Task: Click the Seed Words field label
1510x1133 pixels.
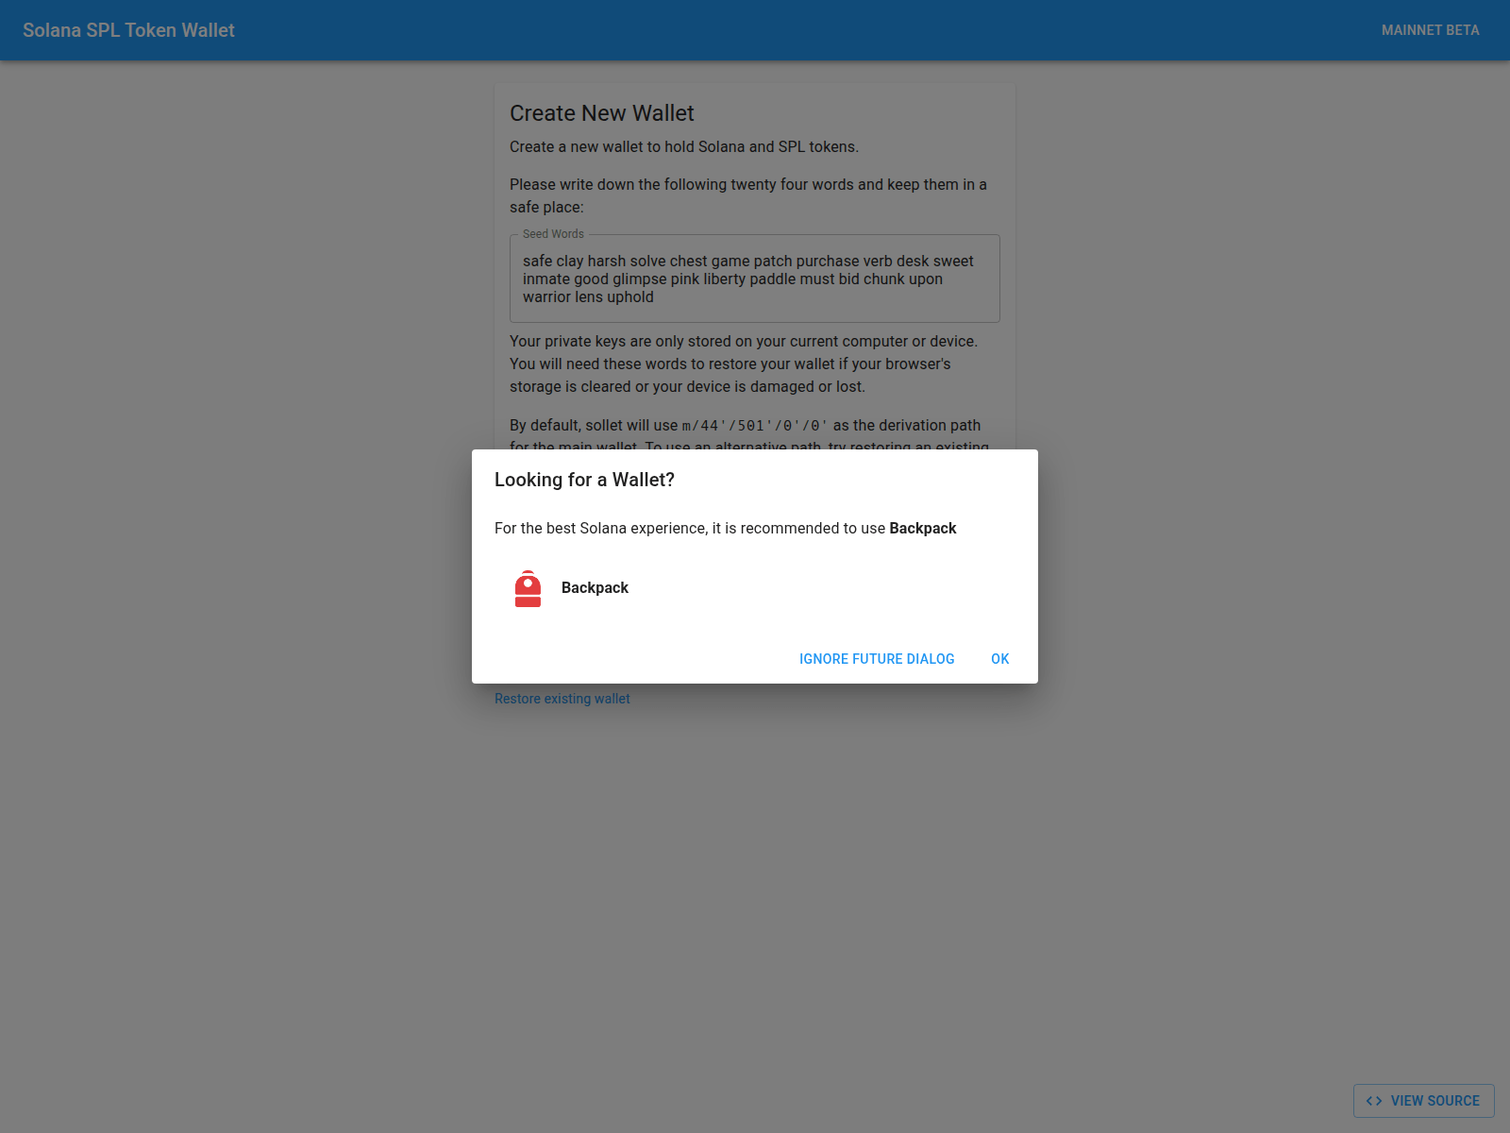Action: [553, 234]
